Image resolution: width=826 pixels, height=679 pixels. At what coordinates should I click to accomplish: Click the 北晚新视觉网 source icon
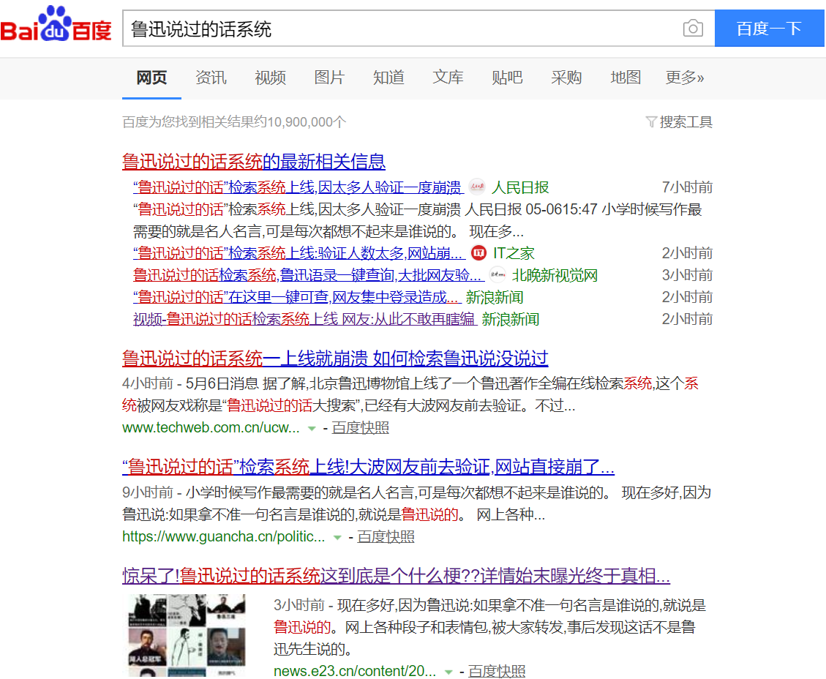pyautogui.click(x=498, y=275)
